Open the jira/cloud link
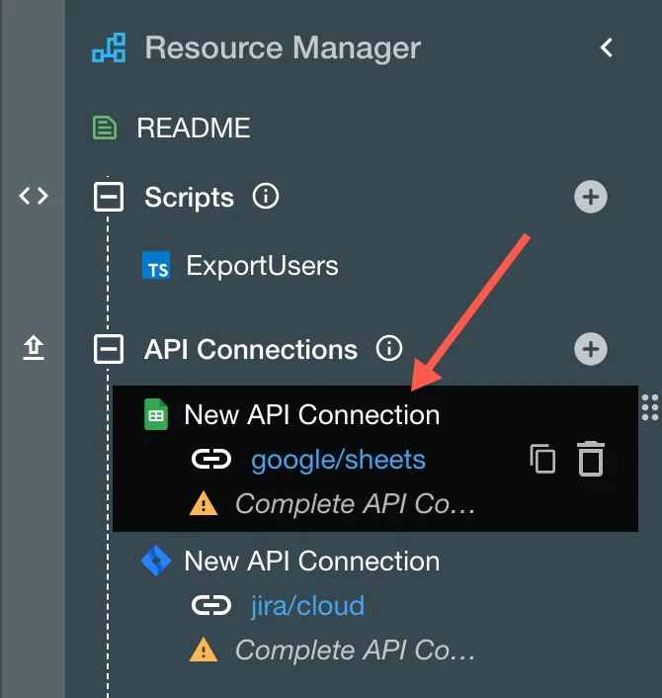The height and width of the screenshot is (698, 662). [307, 606]
